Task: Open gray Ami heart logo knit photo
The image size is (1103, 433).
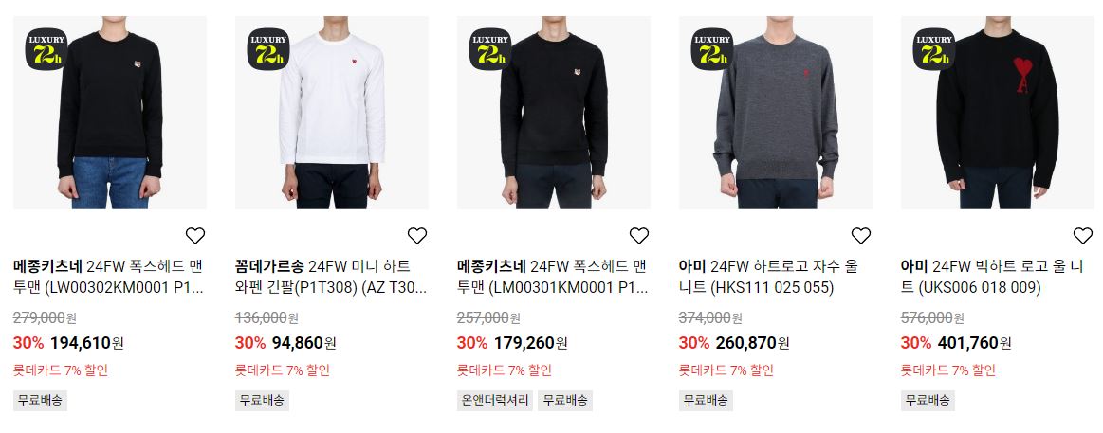Action: point(775,113)
